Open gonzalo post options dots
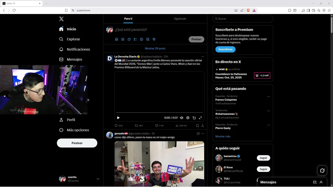This screenshot has height=187, width=333. pos(203,133)
